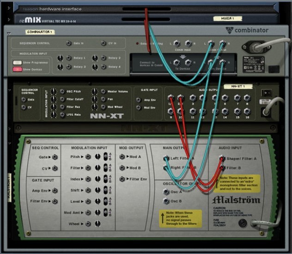Adjust the Rotary 1 trim knob
Viewport: 292px width, 254px height.
click(x=60, y=58)
